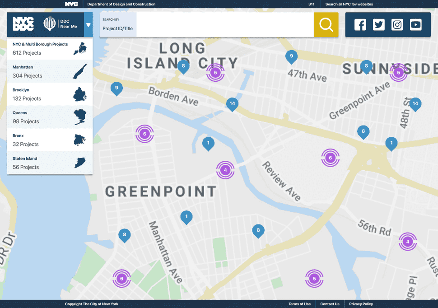Click blue pin 8 in Long Island City
438x308 pixels.
pyautogui.click(x=183, y=67)
